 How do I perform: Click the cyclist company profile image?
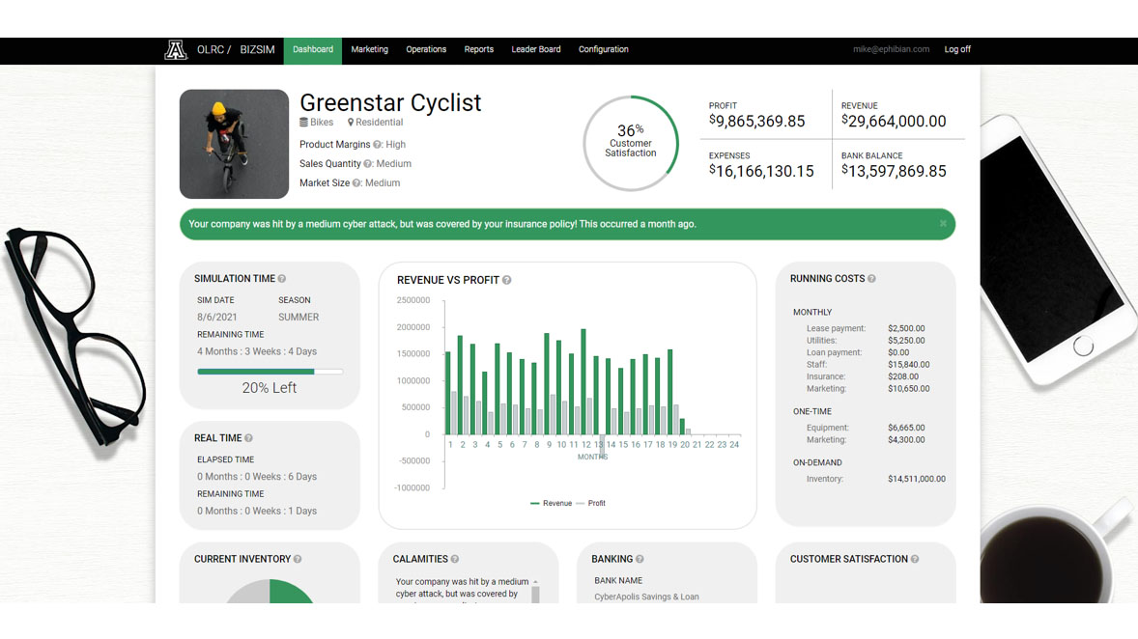(x=234, y=144)
